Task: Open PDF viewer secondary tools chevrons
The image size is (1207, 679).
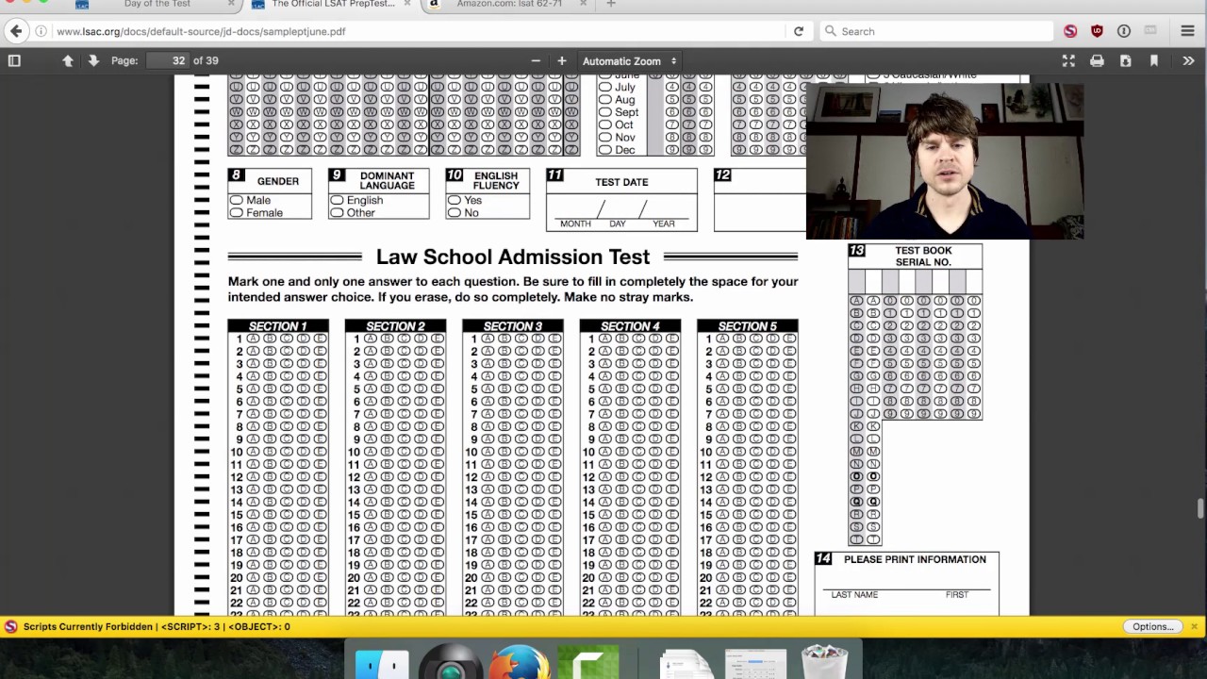Action: (1188, 60)
